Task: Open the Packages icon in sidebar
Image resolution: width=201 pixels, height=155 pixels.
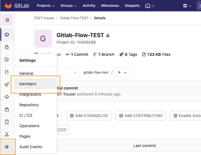Action: pyautogui.click(x=7, y=110)
